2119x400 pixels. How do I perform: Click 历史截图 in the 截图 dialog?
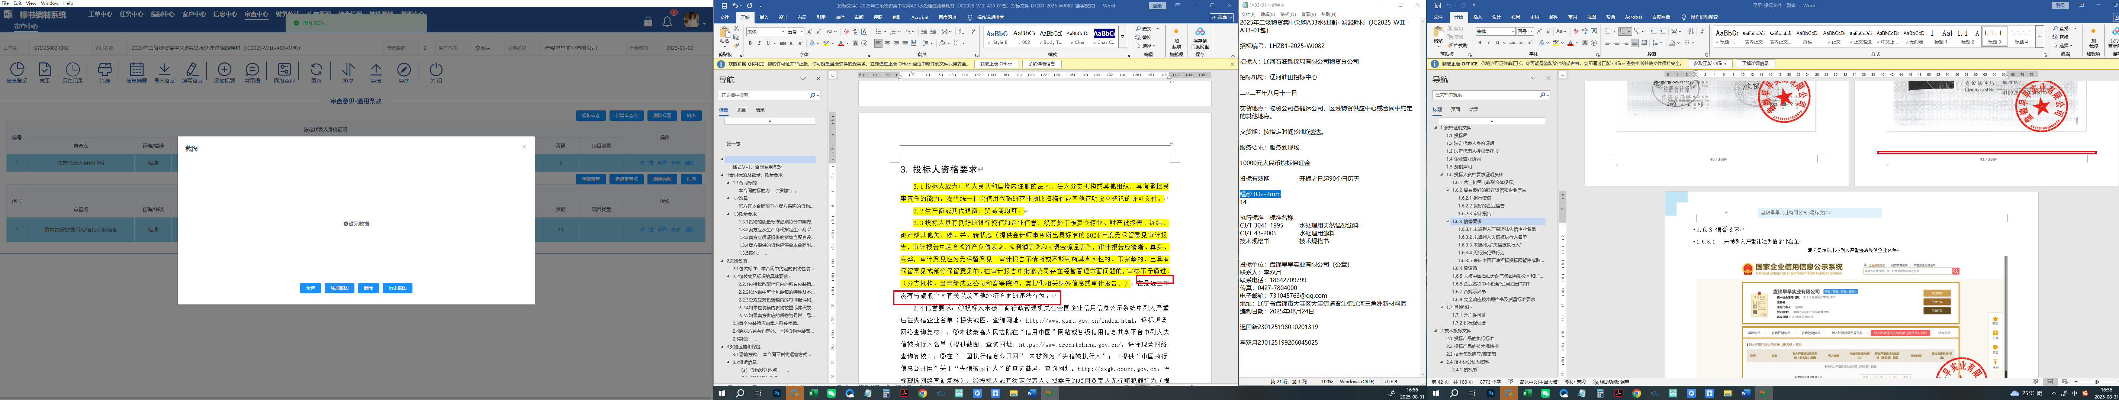pos(397,288)
